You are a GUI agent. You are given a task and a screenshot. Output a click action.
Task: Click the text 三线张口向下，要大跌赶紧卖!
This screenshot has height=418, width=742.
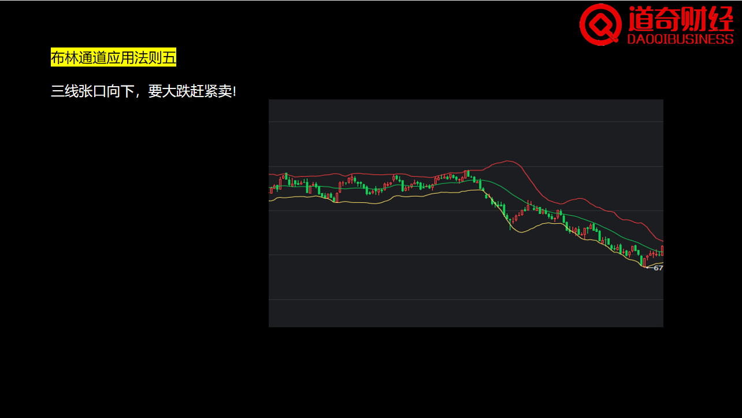(144, 91)
